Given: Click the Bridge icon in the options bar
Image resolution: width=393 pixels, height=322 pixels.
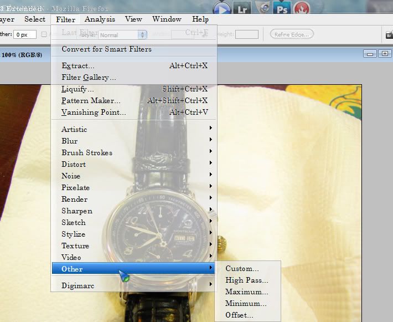Looking at the screenshot, I should 389,34.
